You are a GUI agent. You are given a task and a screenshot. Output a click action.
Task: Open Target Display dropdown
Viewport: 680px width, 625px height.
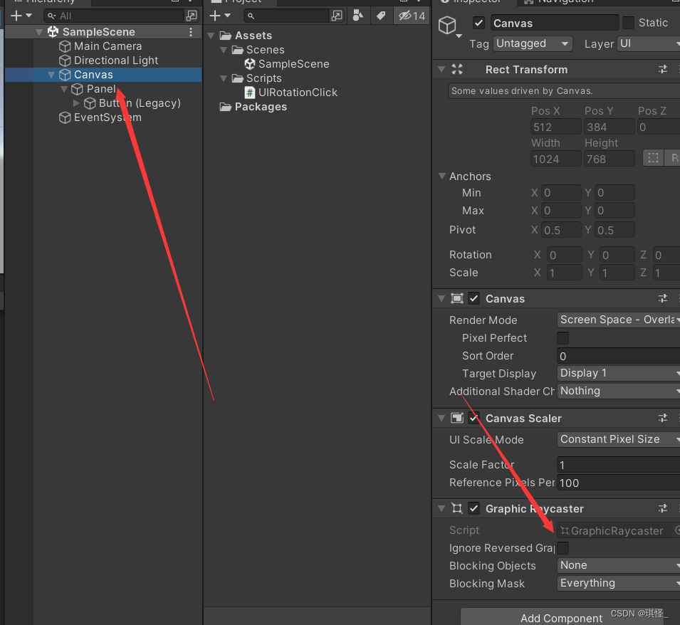tap(619, 373)
